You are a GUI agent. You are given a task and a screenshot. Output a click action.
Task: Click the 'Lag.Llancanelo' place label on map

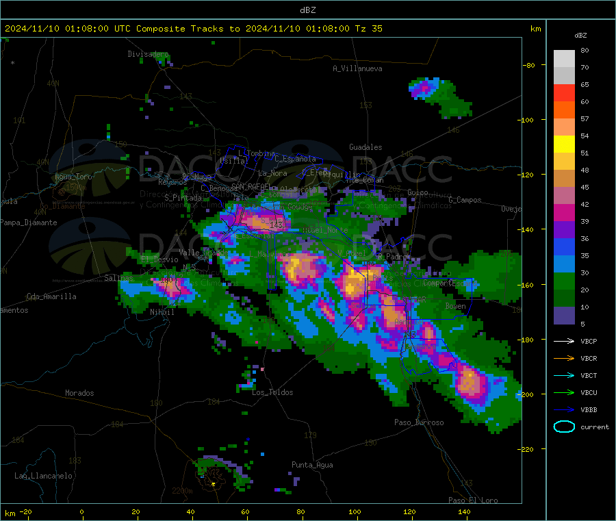coord(43,476)
